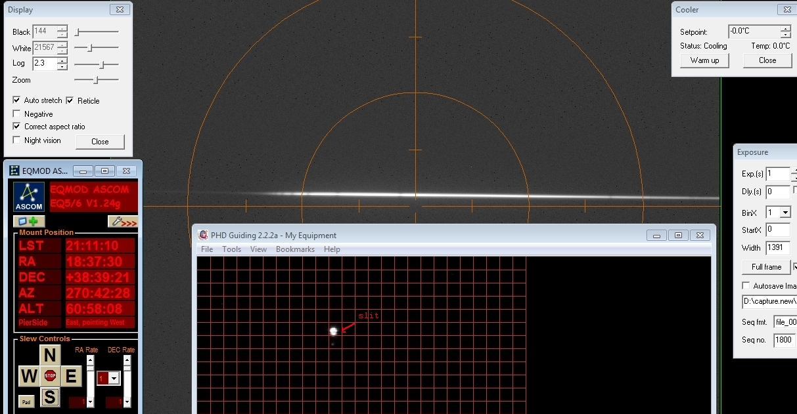Screen dimensions: 797x414
Task: Increase the Log value with spinner
Action: tap(62, 60)
